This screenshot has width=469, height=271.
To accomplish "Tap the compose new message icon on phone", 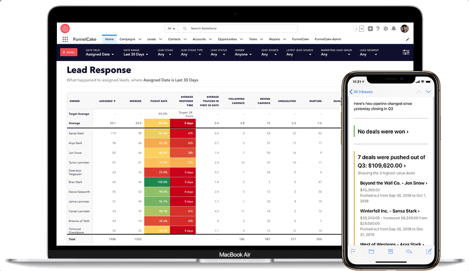I will pos(429,251).
